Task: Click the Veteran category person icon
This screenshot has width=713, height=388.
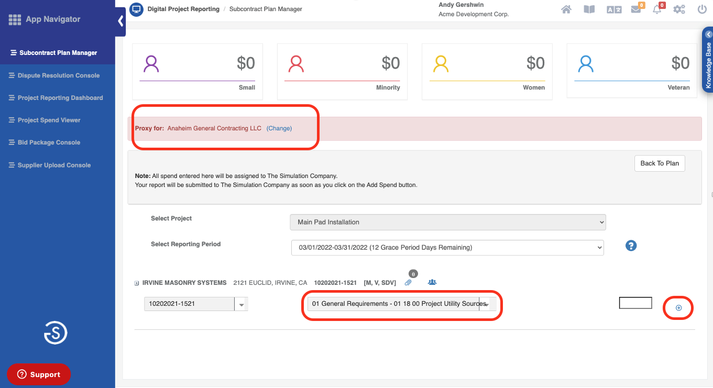Action: (x=586, y=64)
